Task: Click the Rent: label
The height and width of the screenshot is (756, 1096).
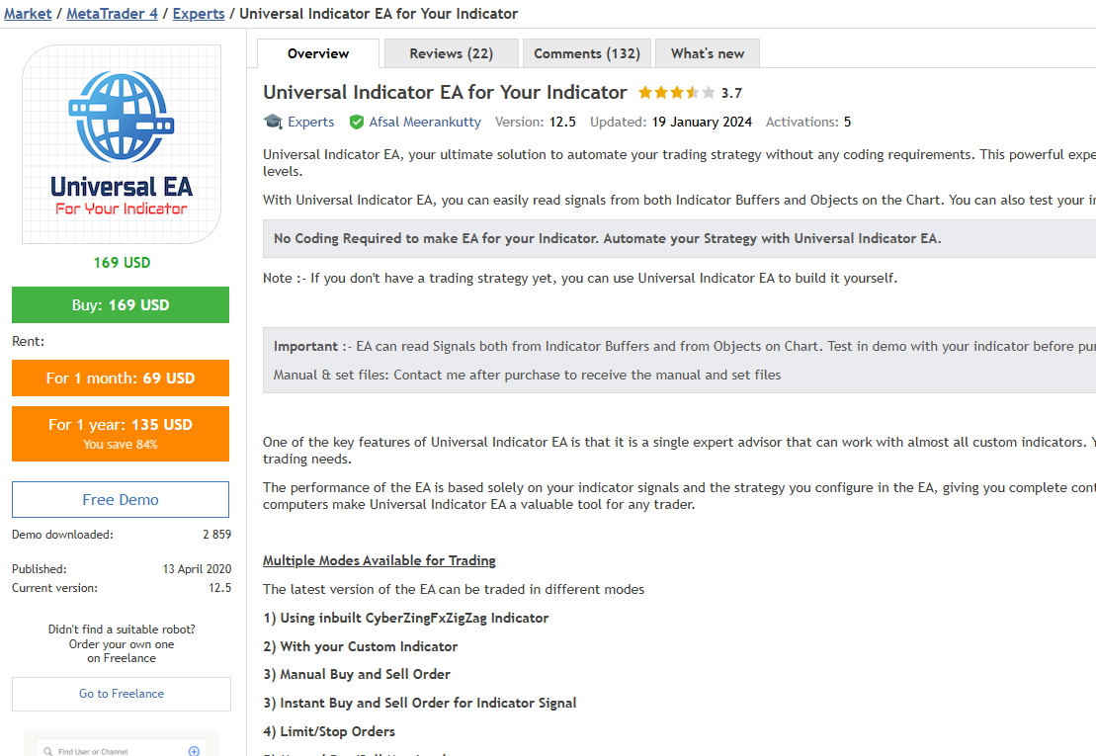Action: [28, 342]
